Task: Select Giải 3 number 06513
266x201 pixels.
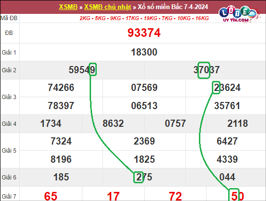Action: (144, 105)
